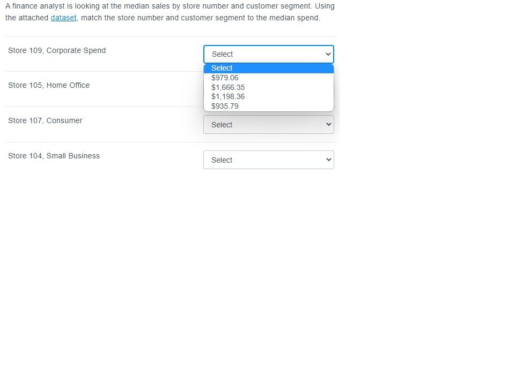Image resolution: width=515 pixels, height=373 pixels.
Task: Click the highlighted "Select" placeholder option
Action: point(222,68)
